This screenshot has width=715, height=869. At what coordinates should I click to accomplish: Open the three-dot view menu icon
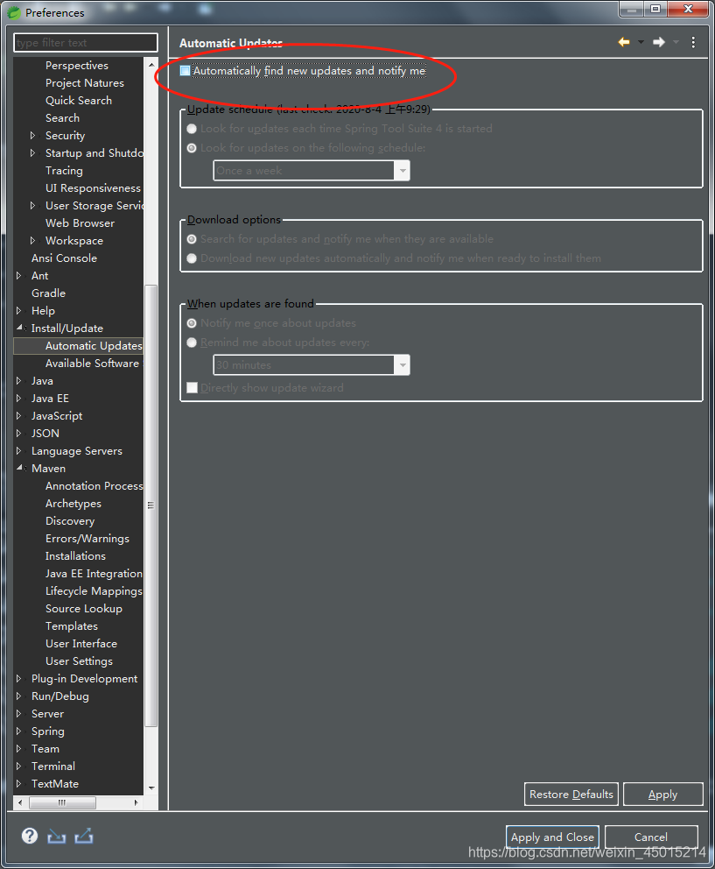[693, 42]
